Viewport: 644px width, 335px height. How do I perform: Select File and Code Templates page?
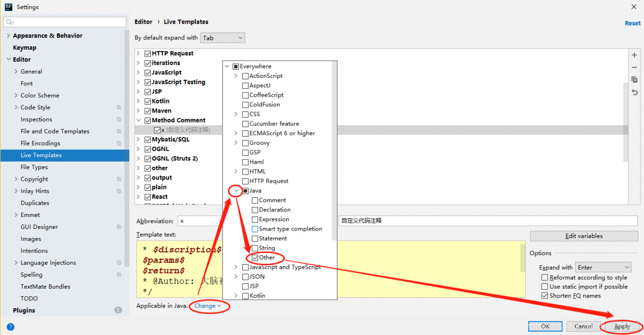(55, 132)
